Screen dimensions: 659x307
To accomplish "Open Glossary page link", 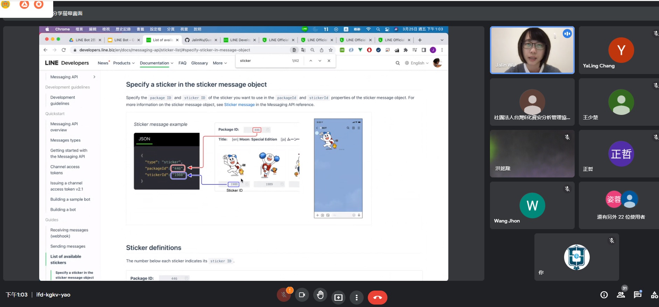I will 199,63.
